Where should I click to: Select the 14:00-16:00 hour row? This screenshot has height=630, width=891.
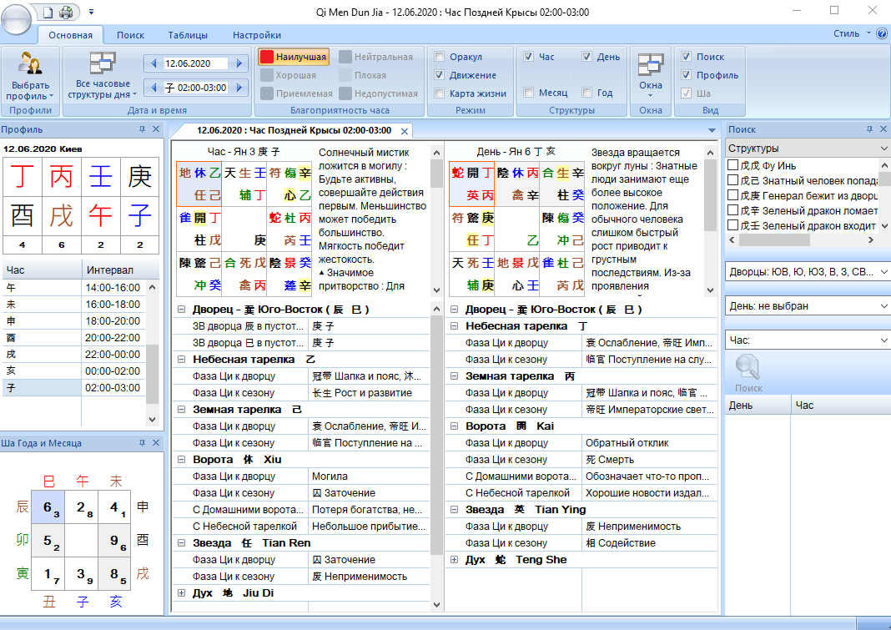(x=74, y=288)
